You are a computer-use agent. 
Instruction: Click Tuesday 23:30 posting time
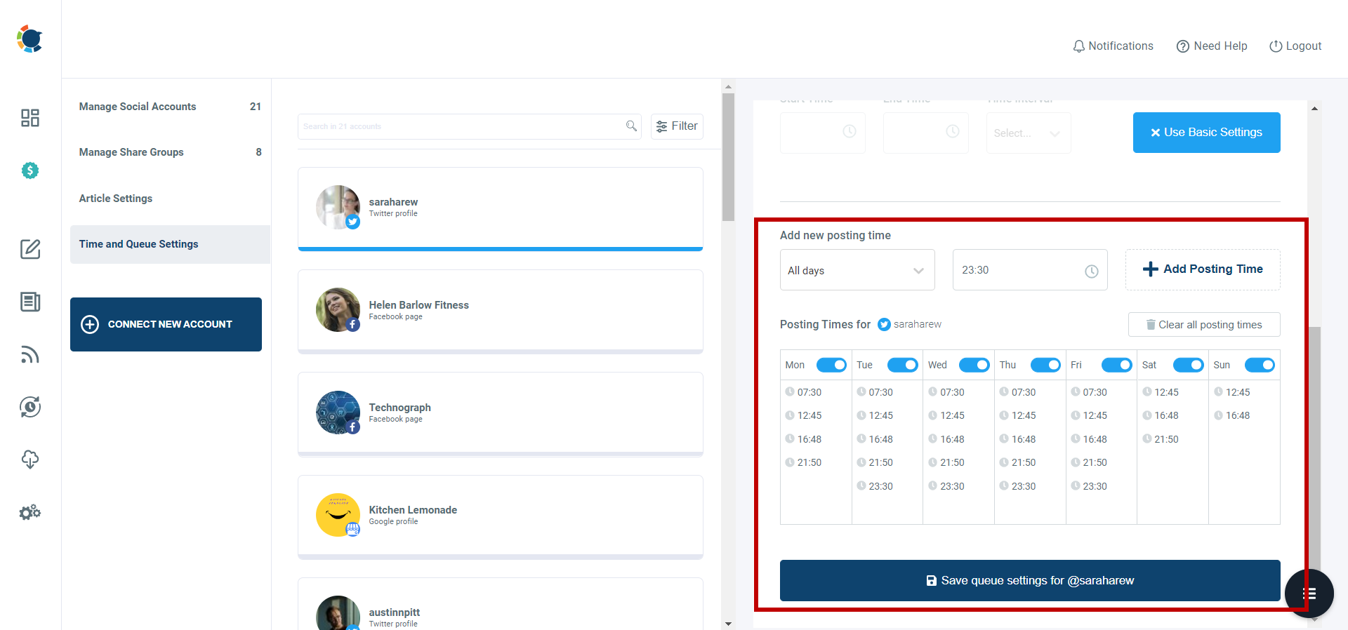tap(875, 486)
